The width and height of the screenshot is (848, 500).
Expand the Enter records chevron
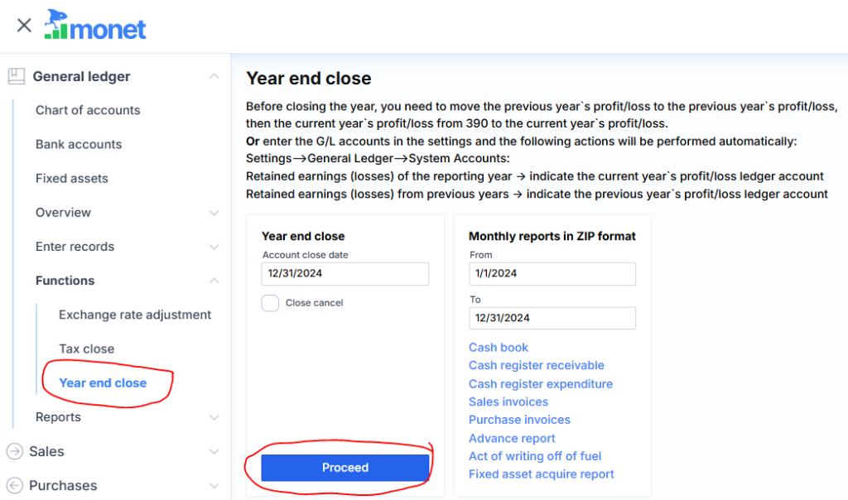point(214,247)
